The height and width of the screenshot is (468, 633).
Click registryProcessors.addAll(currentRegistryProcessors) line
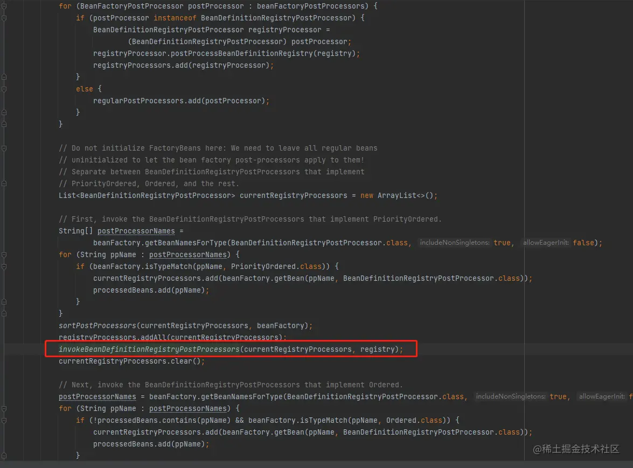(x=172, y=337)
